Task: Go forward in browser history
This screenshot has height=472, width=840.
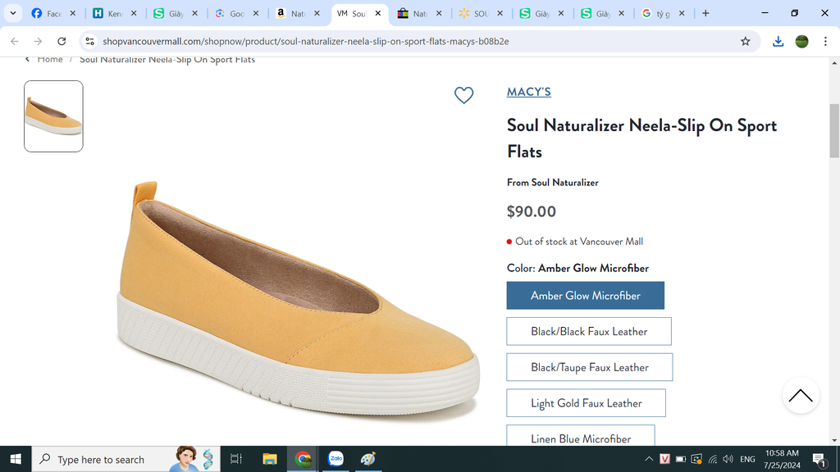Action: click(x=38, y=41)
